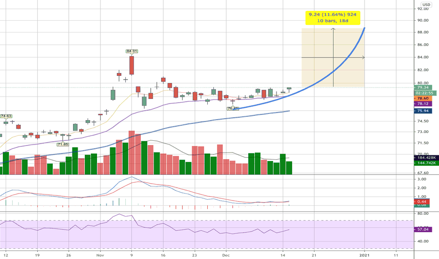
Task: Click 40.00 on the RSI scale
Action: tap(423, 241)
